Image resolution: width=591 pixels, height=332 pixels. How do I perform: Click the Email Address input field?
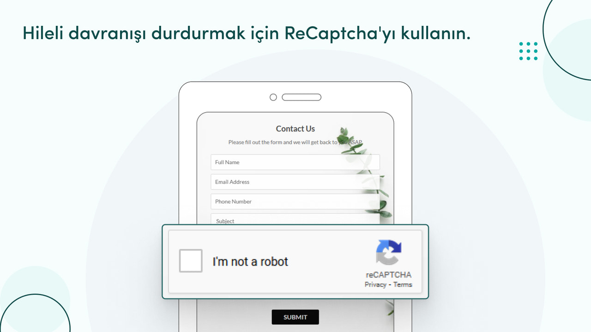point(295,182)
